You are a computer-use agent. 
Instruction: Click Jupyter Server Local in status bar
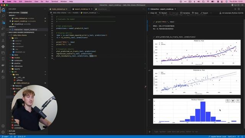click(217, 136)
